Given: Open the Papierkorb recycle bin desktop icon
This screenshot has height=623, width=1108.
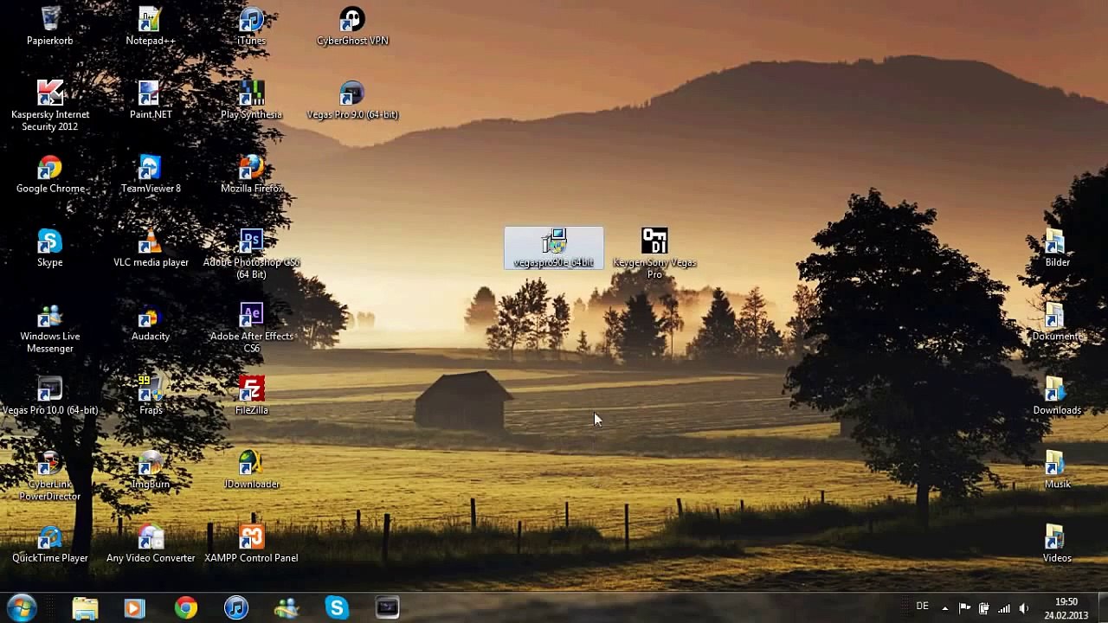Looking at the screenshot, I should pyautogui.click(x=50, y=26).
